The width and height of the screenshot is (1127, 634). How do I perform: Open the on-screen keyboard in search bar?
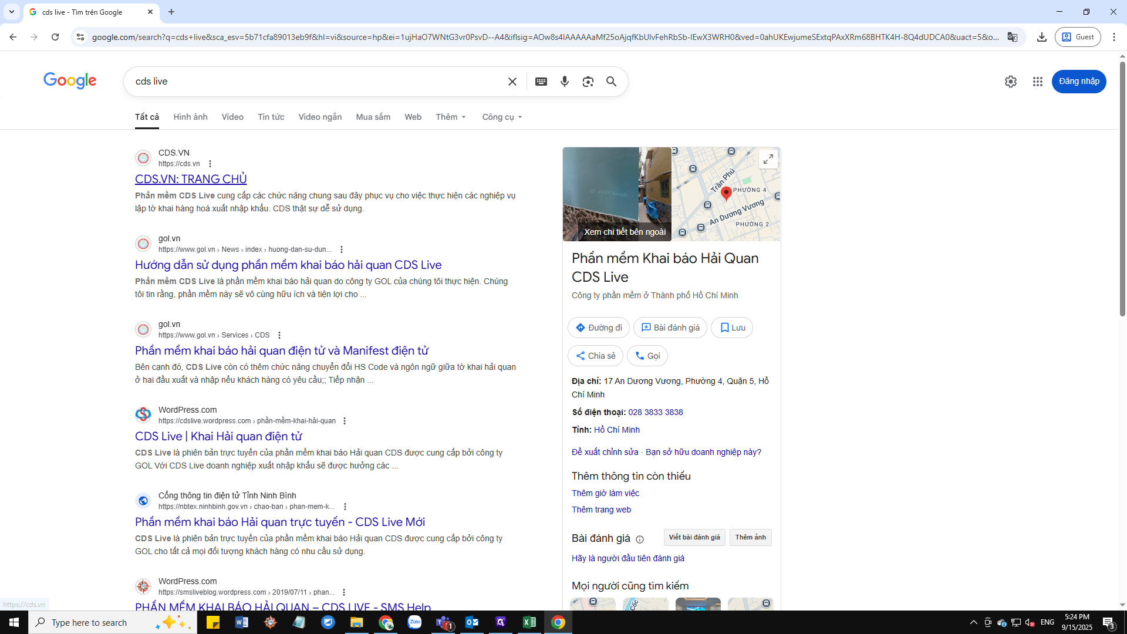pyautogui.click(x=541, y=81)
